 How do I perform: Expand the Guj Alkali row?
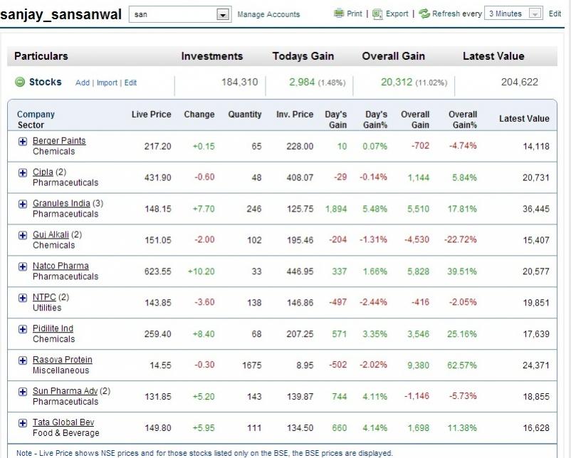pos(23,235)
